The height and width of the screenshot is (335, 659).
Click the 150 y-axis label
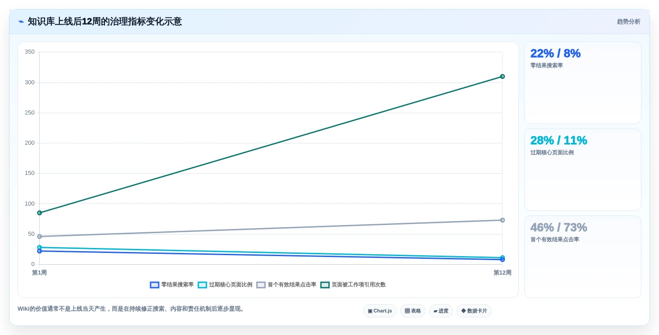point(30,173)
